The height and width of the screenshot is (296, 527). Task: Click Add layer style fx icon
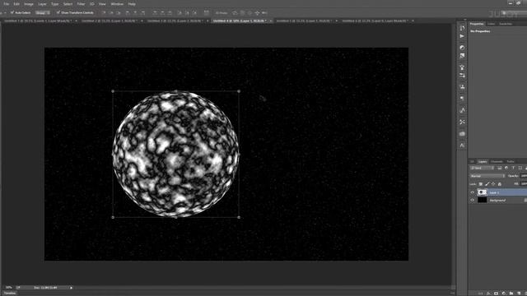(x=488, y=294)
